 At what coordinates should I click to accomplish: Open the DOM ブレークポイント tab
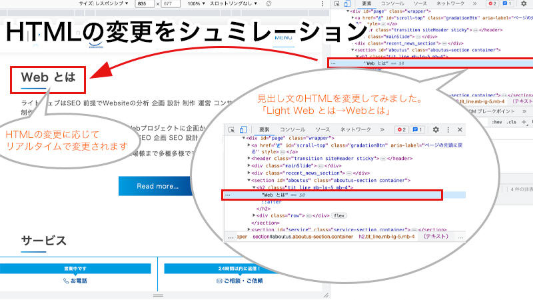click(491, 111)
